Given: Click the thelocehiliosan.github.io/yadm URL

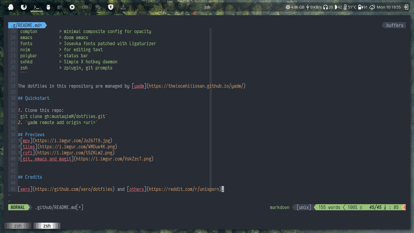Looking at the screenshot, I should [x=196, y=86].
